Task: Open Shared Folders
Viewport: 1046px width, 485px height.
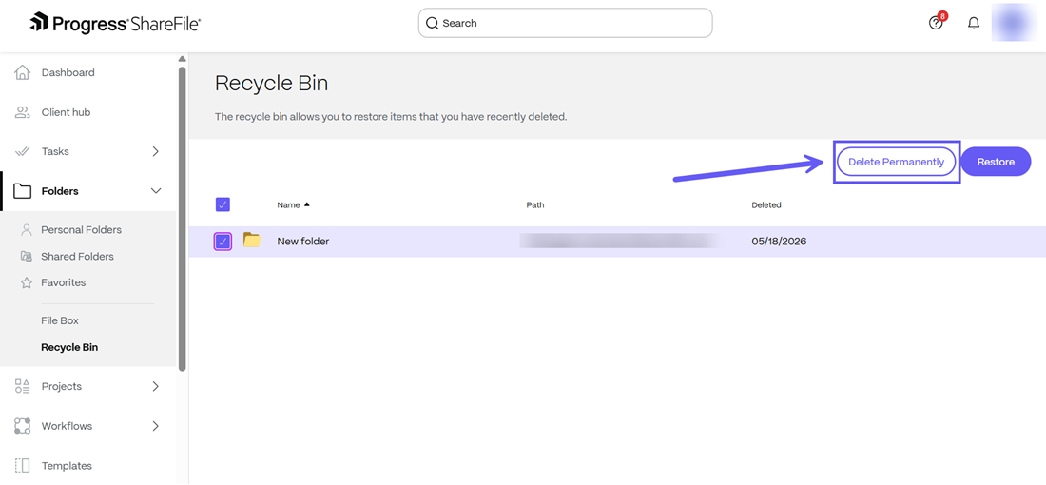Action: coord(77,256)
